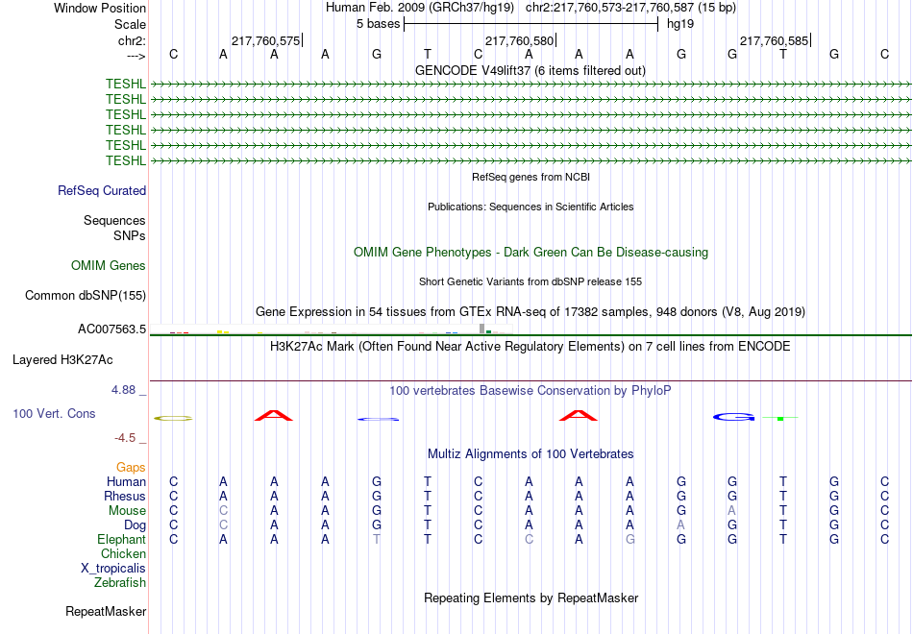
Task: Click the 'Layered H3K27Ac' track label
Action: pyautogui.click(x=62, y=360)
